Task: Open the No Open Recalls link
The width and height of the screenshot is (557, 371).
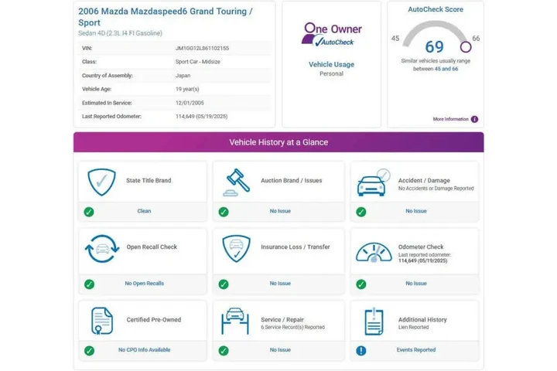Action: [144, 284]
